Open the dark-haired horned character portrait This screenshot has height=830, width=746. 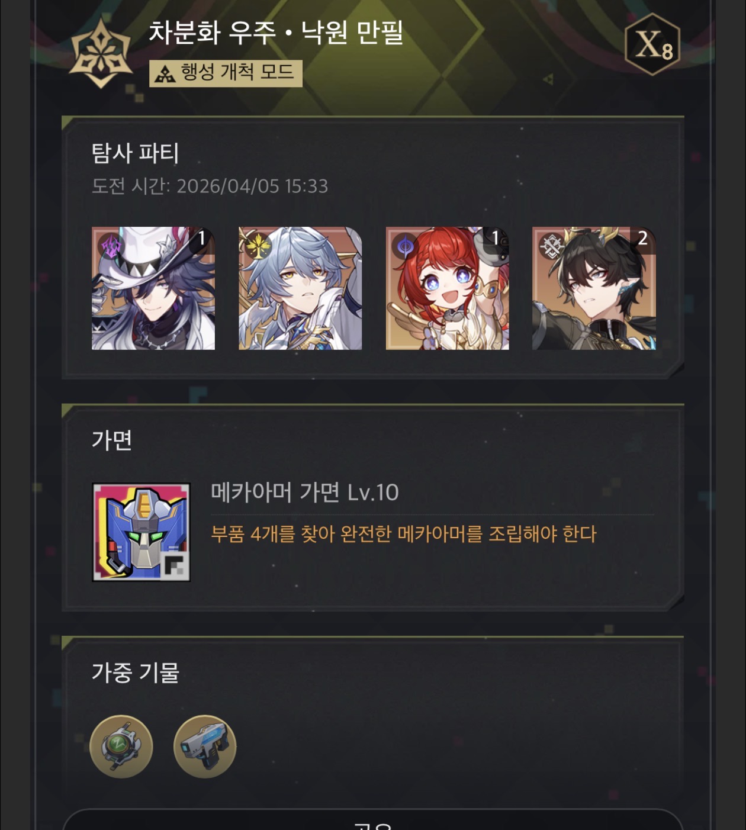[x=594, y=288]
